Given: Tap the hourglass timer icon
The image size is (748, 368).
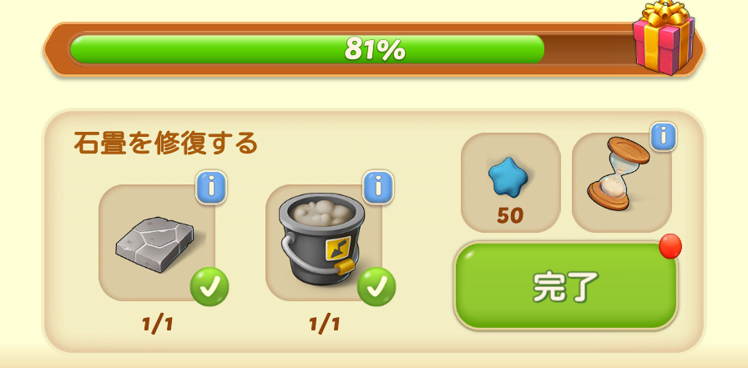Looking at the screenshot, I should [x=619, y=174].
